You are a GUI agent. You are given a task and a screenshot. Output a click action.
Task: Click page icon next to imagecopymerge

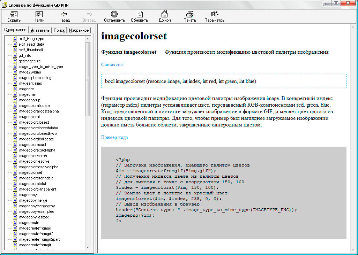[15, 200]
